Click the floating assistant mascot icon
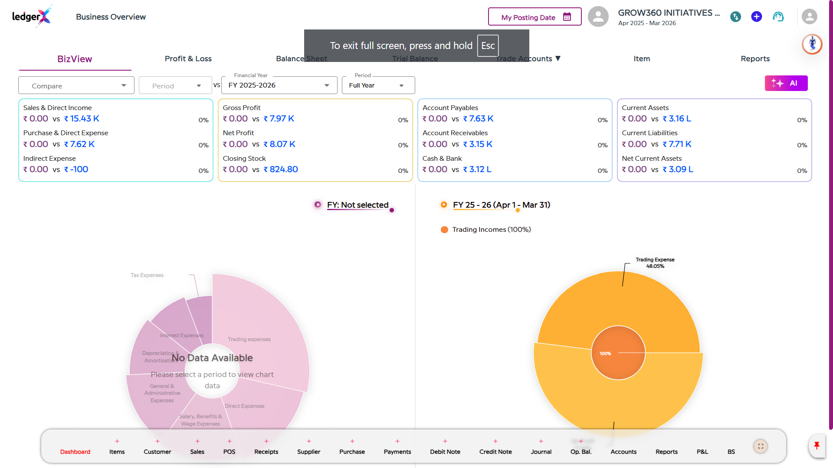This screenshot has width=833, height=468. pos(812,44)
